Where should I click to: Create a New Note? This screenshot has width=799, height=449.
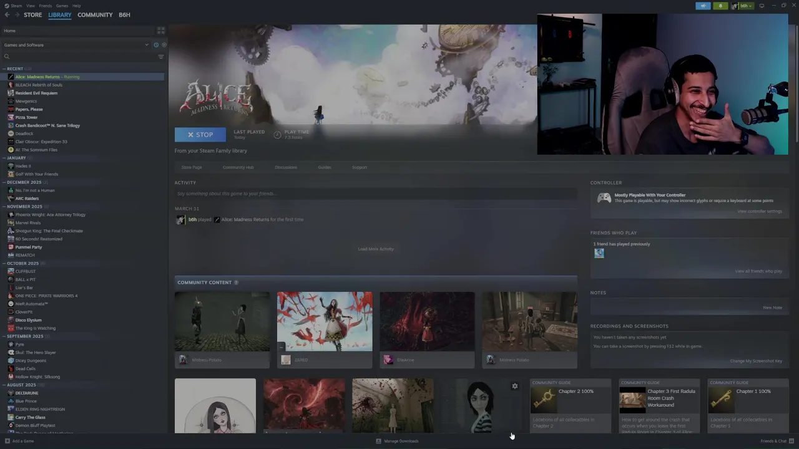[772, 307]
